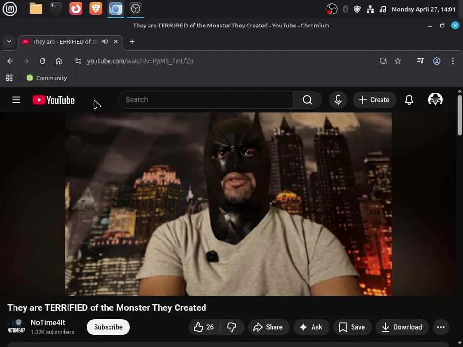Select the They are TERRIFIED tab

pyautogui.click(x=65, y=41)
